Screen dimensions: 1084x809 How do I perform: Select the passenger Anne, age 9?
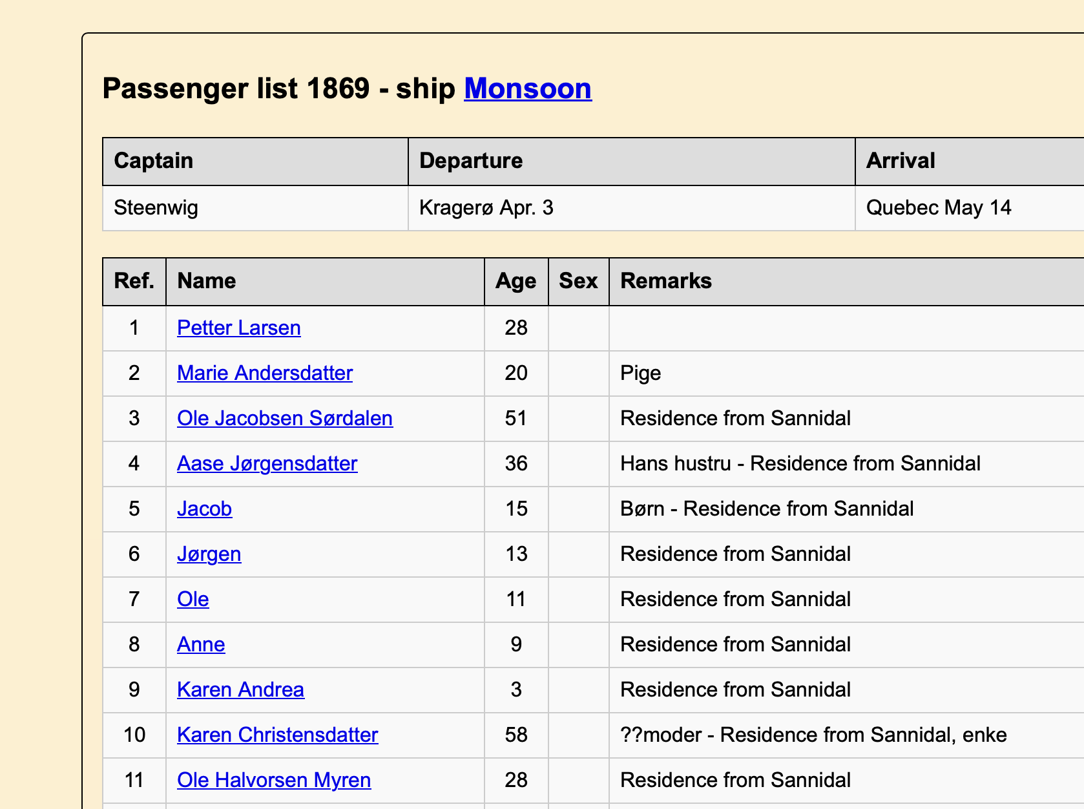pos(201,644)
